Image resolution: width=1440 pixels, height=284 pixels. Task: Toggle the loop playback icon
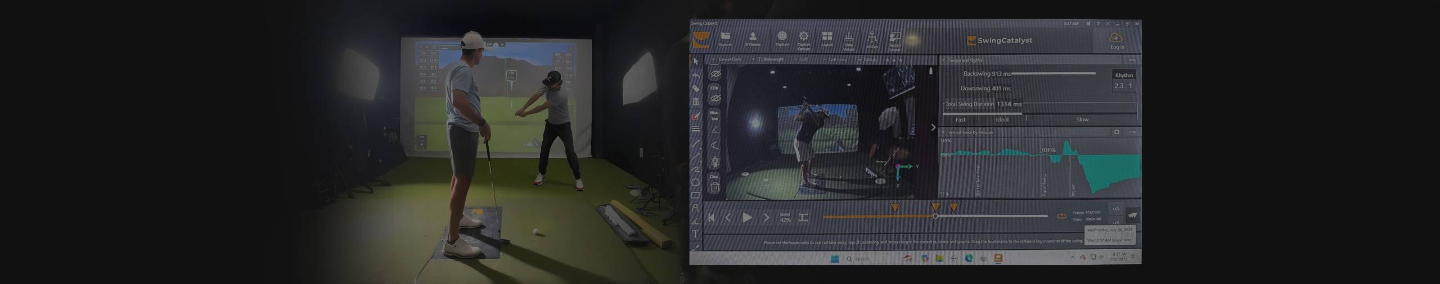coord(1061,216)
